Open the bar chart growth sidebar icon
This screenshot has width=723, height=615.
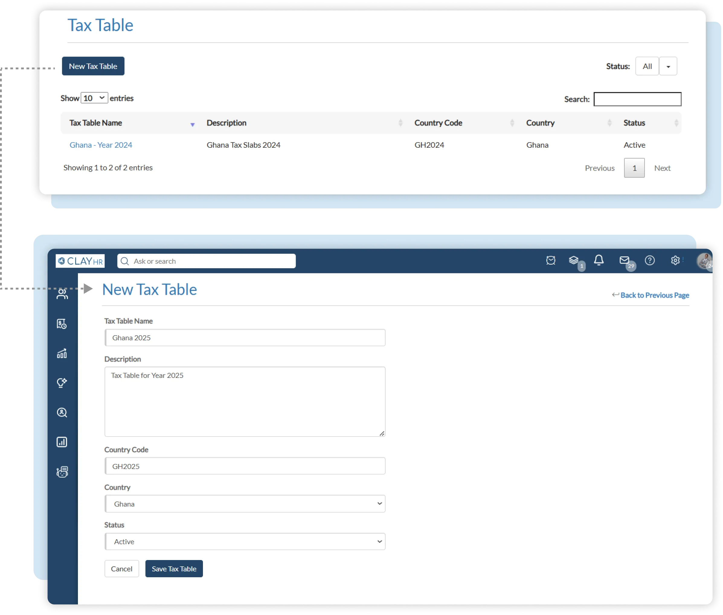click(62, 353)
